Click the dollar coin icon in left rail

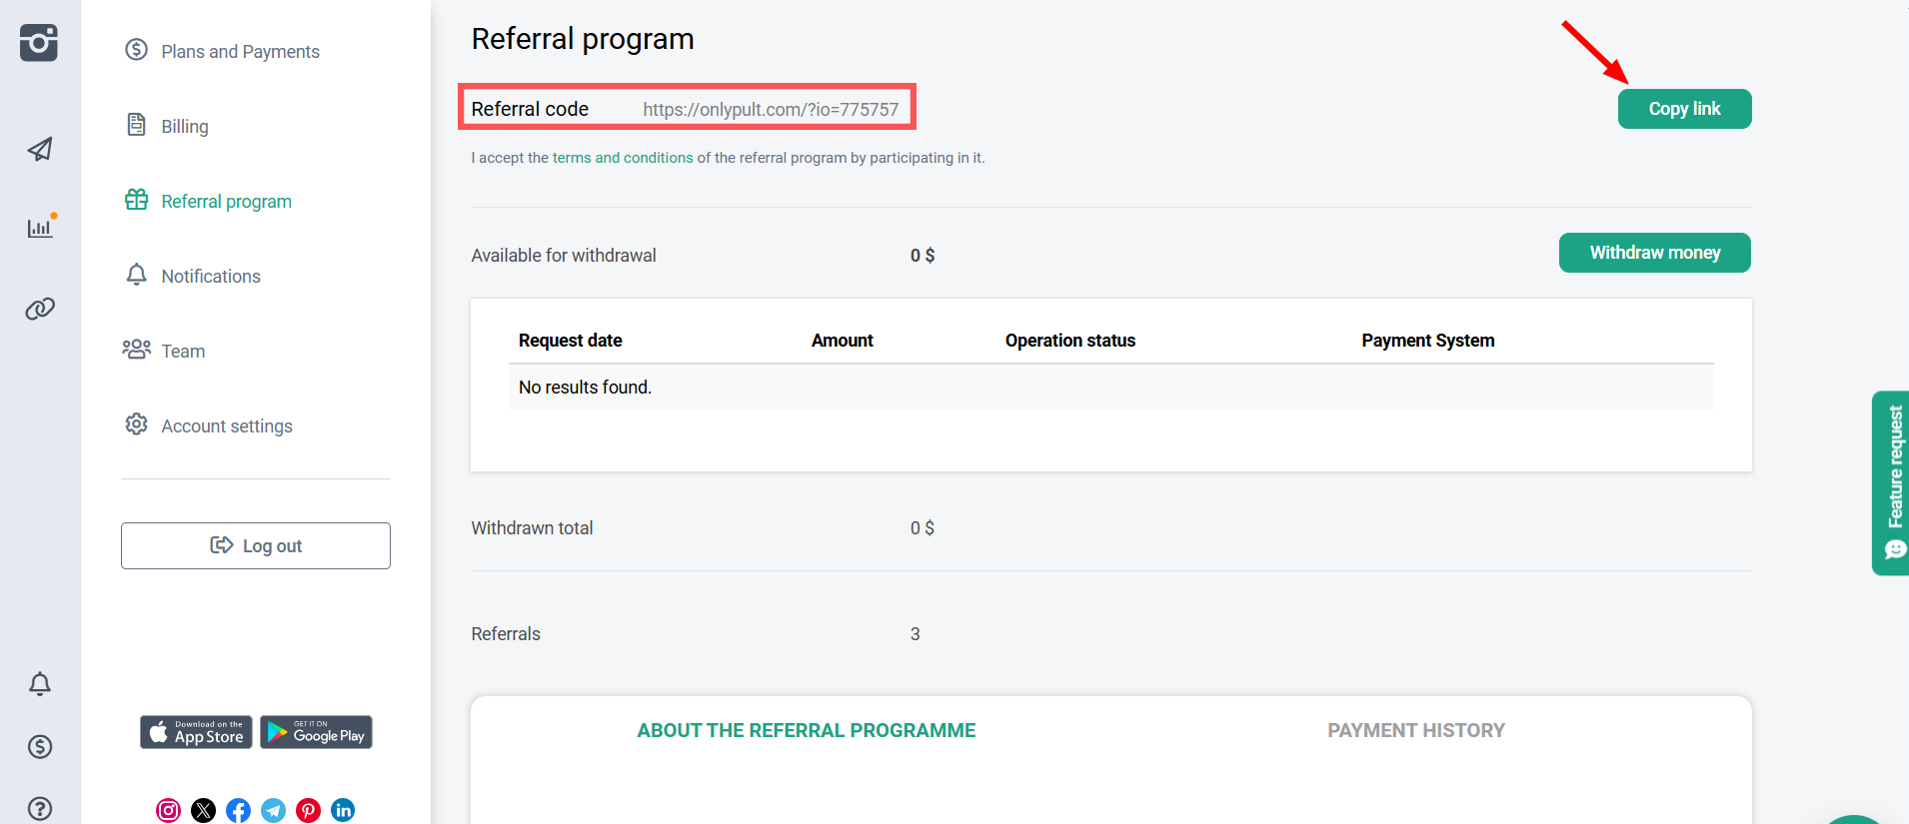(x=40, y=746)
